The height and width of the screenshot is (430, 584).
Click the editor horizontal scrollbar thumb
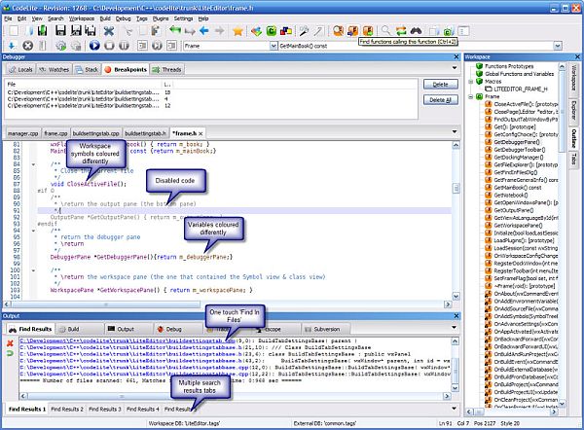click(x=106, y=305)
